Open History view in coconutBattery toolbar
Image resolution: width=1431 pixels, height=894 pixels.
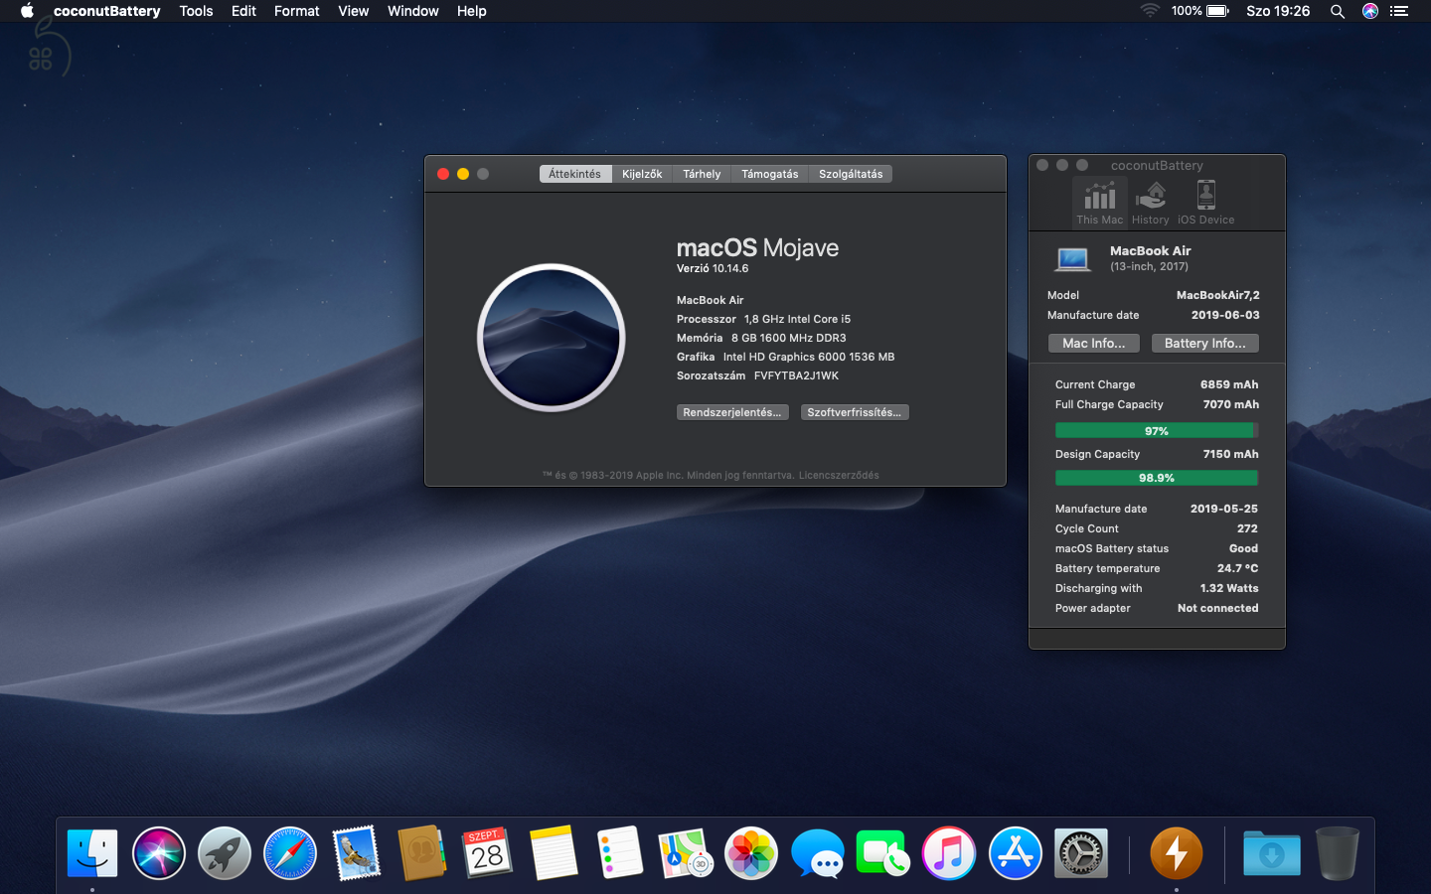click(1150, 203)
